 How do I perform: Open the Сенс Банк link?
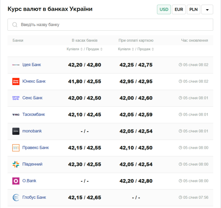(32, 98)
